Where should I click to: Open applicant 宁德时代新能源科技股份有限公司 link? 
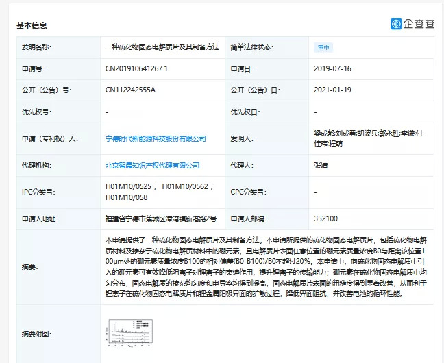[156, 138]
